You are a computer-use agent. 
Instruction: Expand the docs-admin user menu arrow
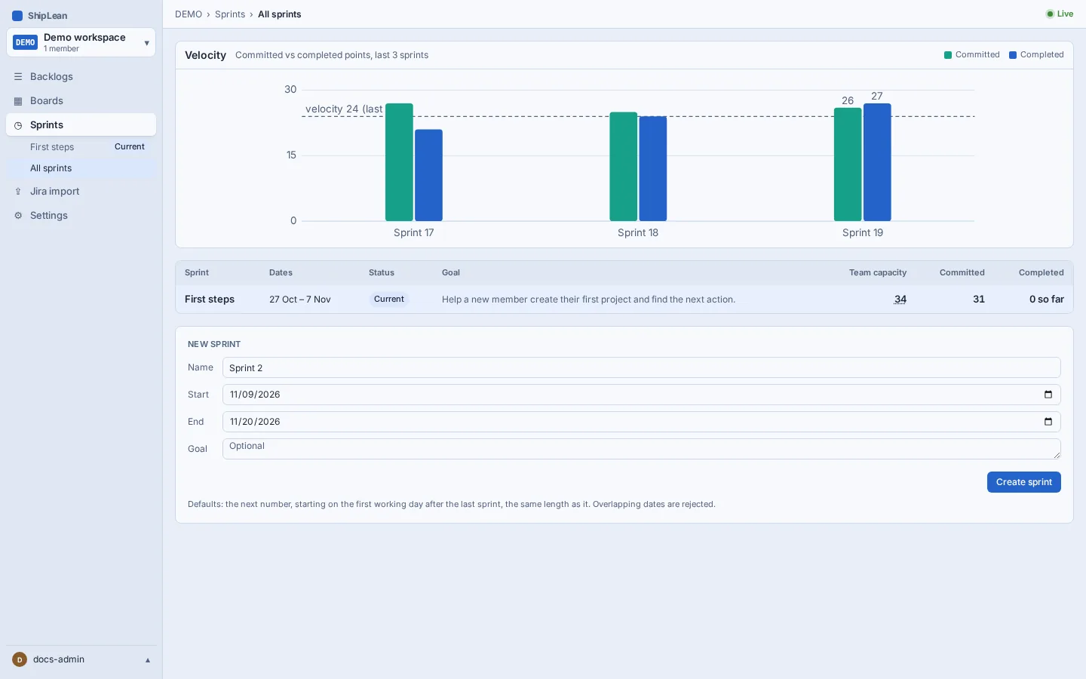(x=148, y=660)
